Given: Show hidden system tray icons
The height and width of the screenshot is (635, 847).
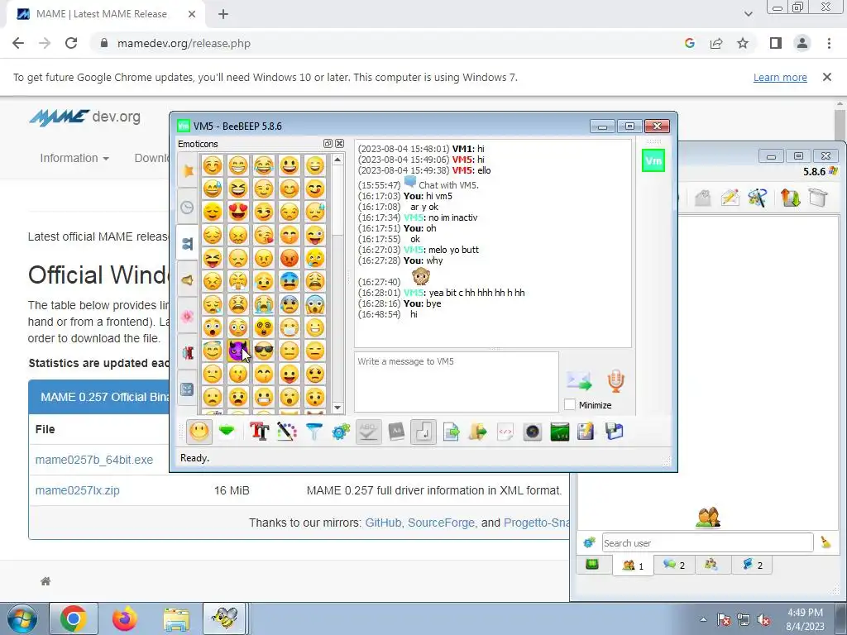Looking at the screenshot, I should [703, 620].
